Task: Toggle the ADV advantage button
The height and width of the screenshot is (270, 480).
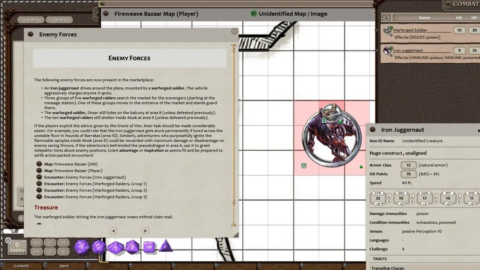Action: pyautogui.click(x=37, y=243)
